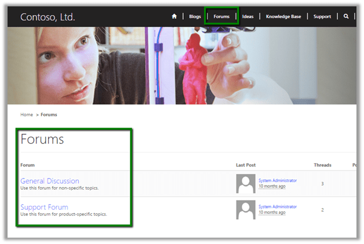Click the Forum column header
The image size is (364, 244).
pos(27,165)
